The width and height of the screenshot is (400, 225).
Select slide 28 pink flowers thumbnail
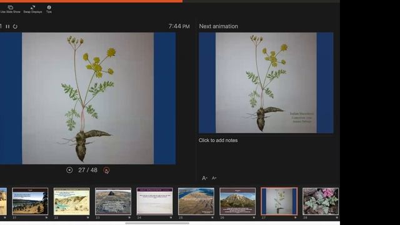click(x=321, y=201)
